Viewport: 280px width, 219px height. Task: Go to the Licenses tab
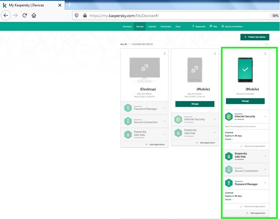152,26
